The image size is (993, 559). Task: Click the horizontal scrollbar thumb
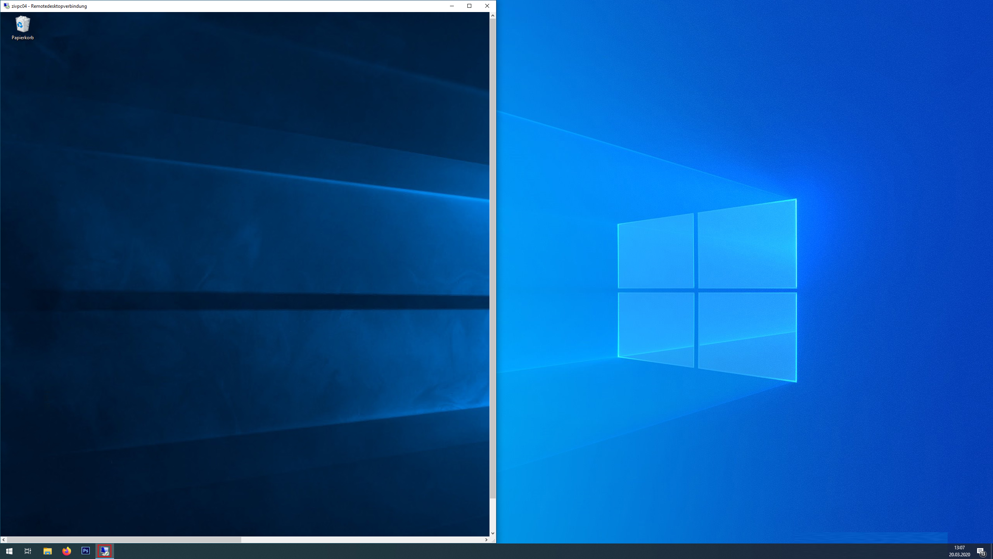[124, 540]
